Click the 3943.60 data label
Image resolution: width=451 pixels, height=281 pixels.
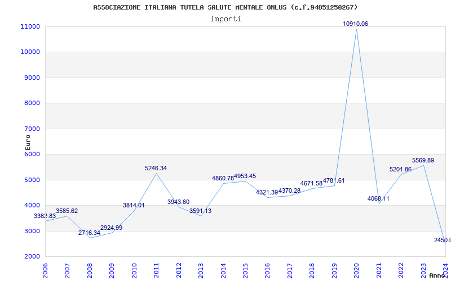[178, 202]
